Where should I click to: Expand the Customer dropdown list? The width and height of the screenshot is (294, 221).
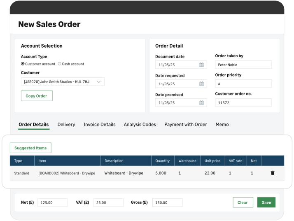pyautogui.click(x=98, y=82)
